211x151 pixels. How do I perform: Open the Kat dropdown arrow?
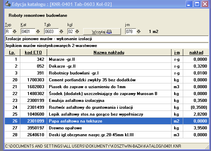[x=38, y=32]
